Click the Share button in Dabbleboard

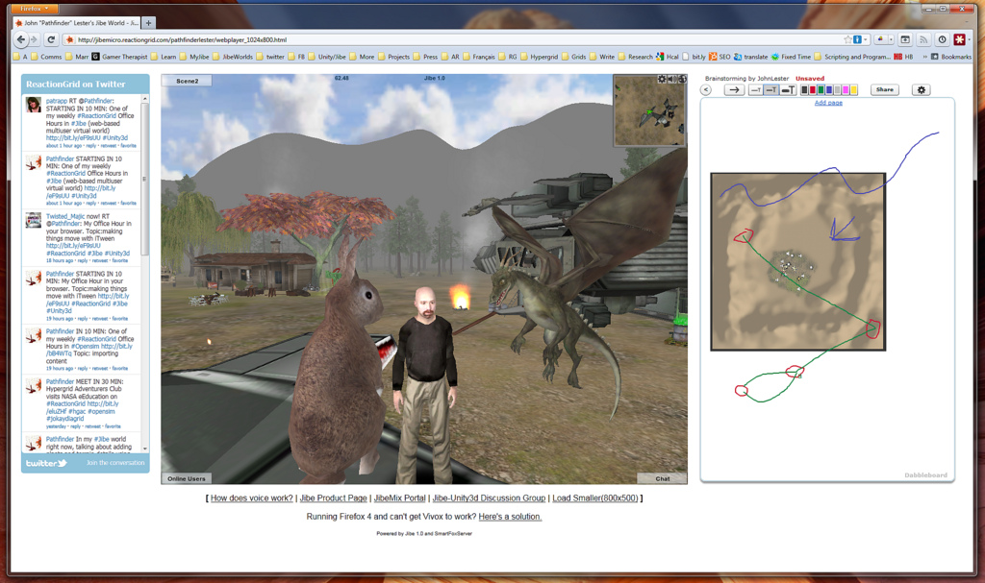point(885,89)
